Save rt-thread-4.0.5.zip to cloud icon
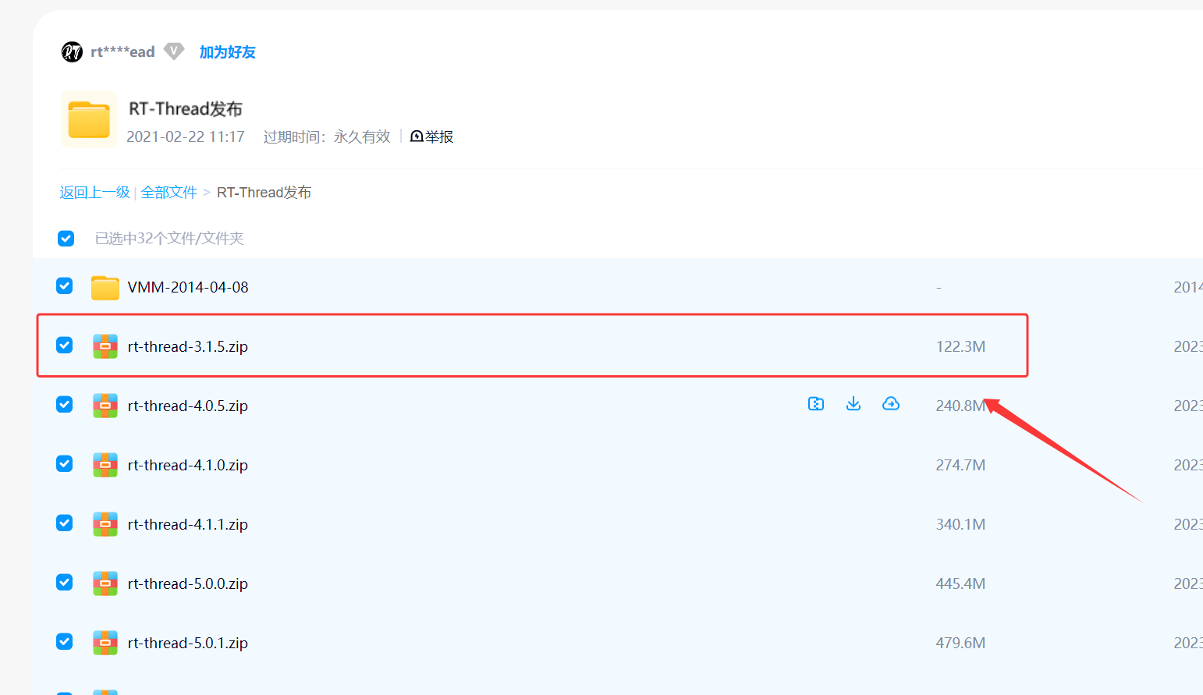The width and height of the screenshot is (1203, 695). click(891, 404)
